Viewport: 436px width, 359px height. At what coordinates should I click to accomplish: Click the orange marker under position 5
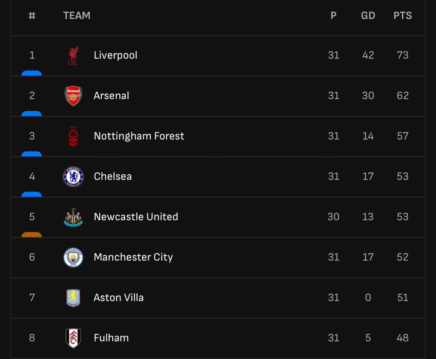point(32,235)
